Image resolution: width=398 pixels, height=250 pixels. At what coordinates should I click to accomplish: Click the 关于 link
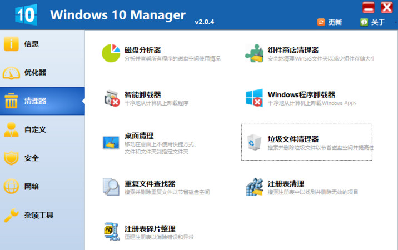click(x=378, y=22)
